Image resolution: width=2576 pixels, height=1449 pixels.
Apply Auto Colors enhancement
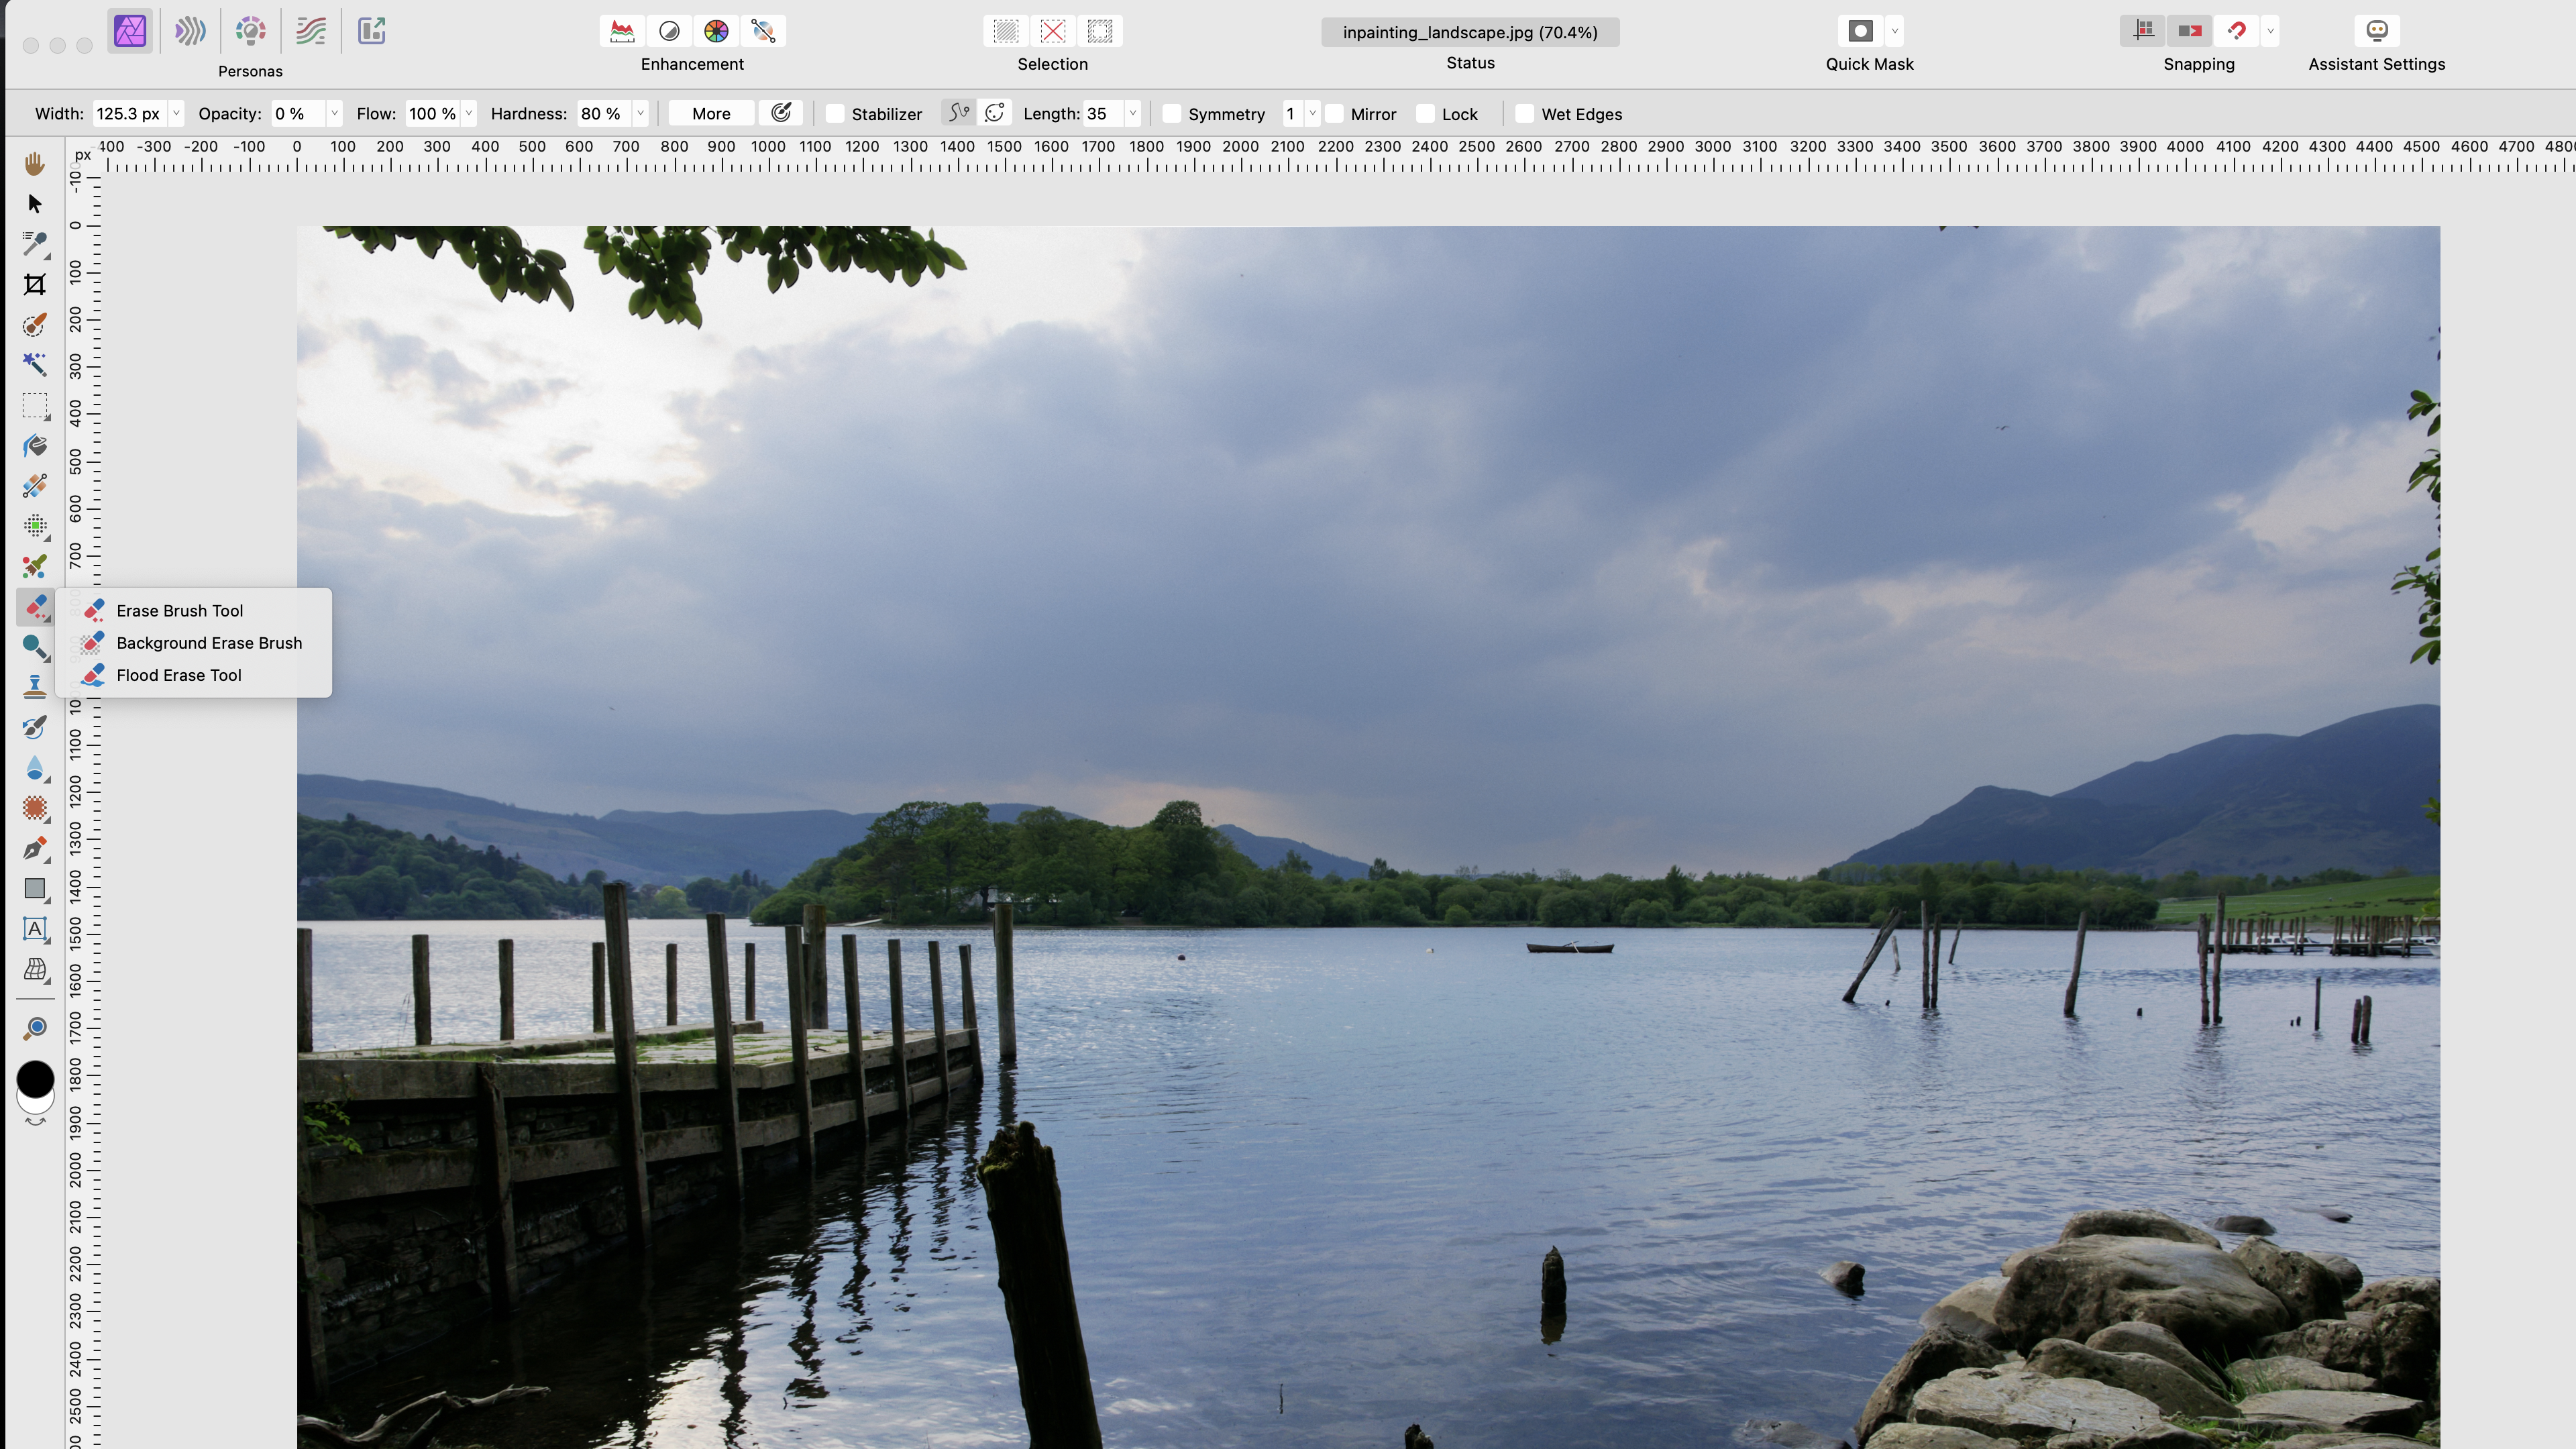coord(716,31)
